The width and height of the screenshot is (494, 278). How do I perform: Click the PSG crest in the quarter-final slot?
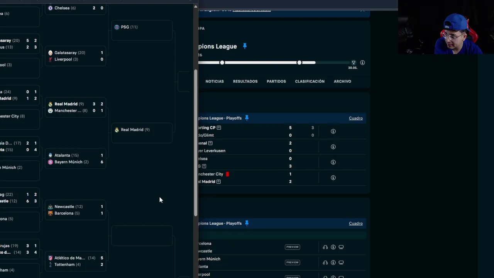117,27
